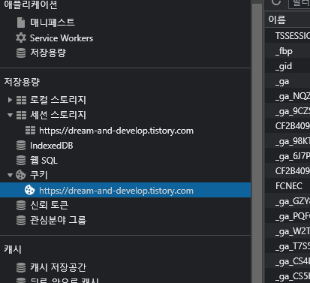Expand the 로컬 스토리지 tree node
Screen dimensions: 310x283
(10, 100)
